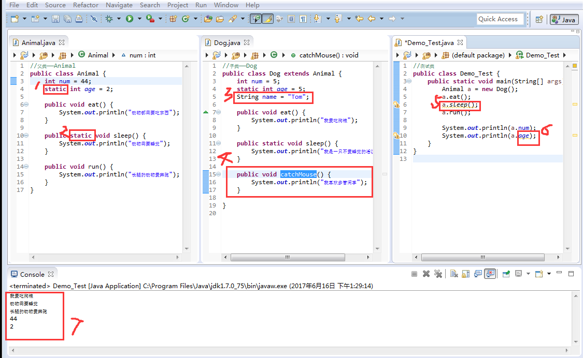This screenshot has width=583, height=358.
Task: Click the New file wizard icon
Action: tap(15, 19)
